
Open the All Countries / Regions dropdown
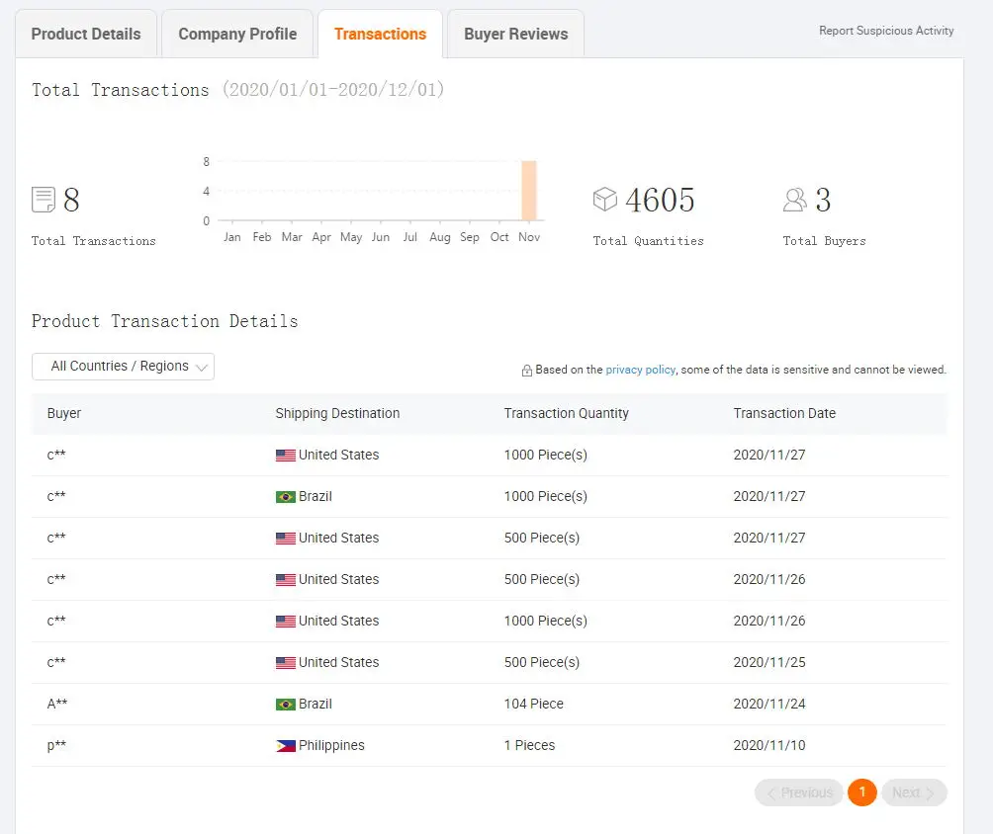click(x=121, y=367)
